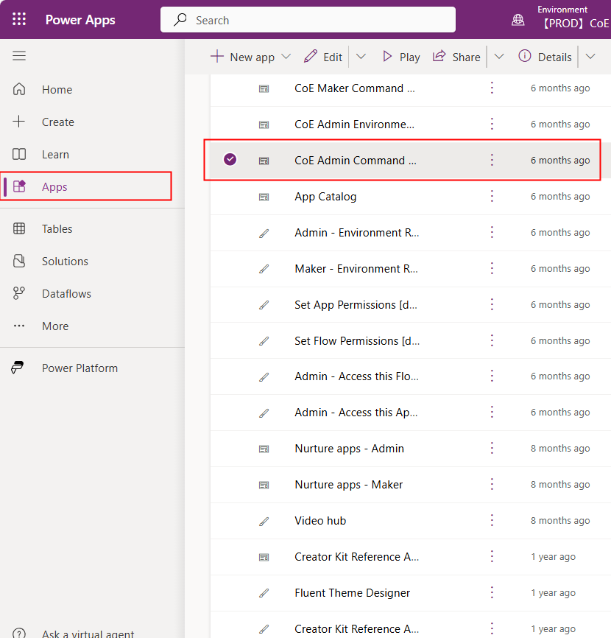Open more options for CoE Maker Command
611x638 pixels.
click(x=492, y=88)
